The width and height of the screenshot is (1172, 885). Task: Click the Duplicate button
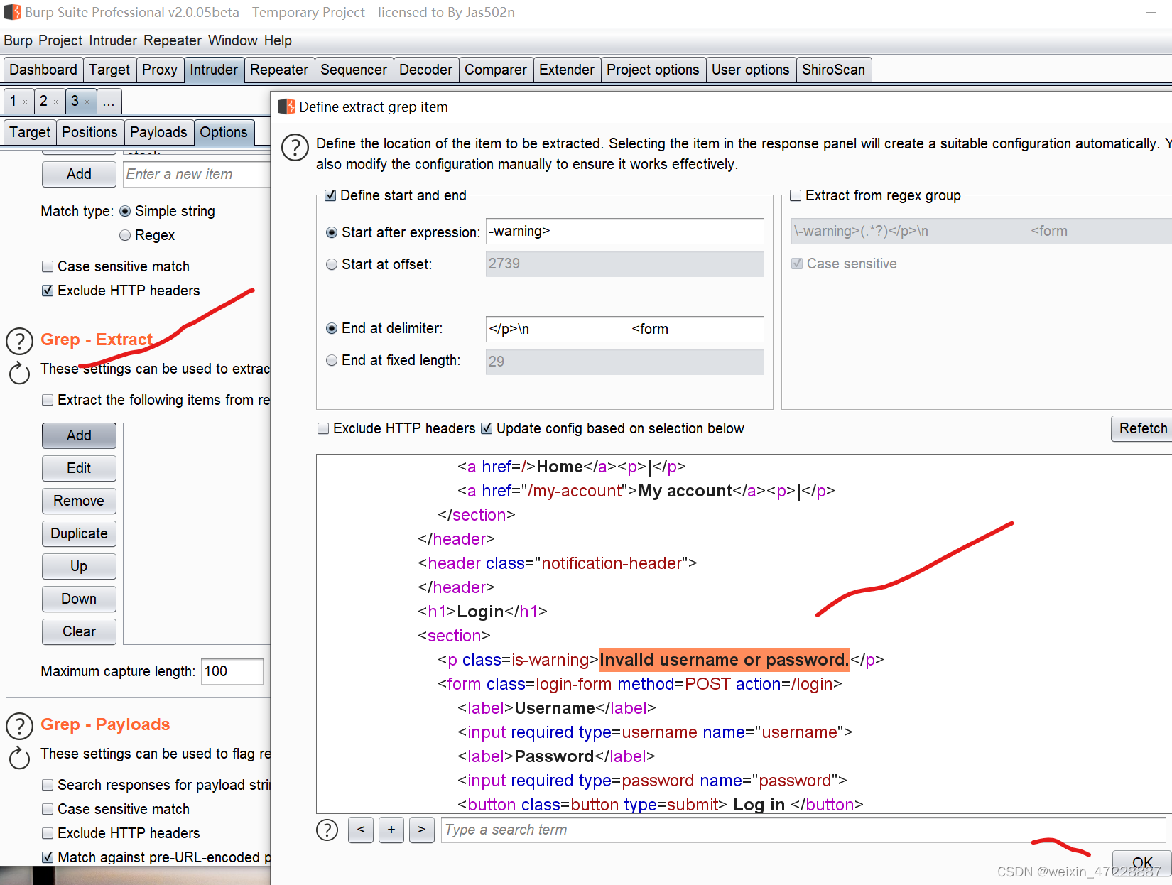coord(79,533)
